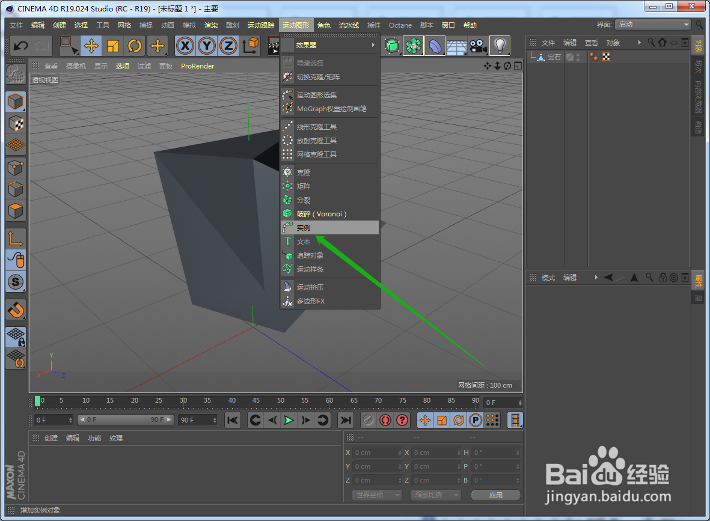
Task: Select the Scale tool
Action: [113, 46]
